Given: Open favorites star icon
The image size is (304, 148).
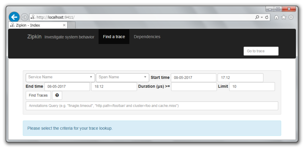Looking at the screenshot, I should coord(284,17).
